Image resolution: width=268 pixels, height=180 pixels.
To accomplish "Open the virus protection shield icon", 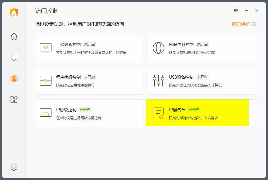I will pos(14,57).
